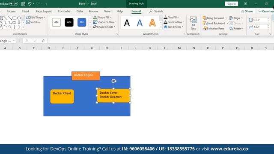Apply blue A WordArt style
Screen dimensions: 274x154
click(x=140, y=23)
